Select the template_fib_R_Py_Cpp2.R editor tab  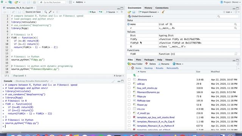(x=19, y=8)
